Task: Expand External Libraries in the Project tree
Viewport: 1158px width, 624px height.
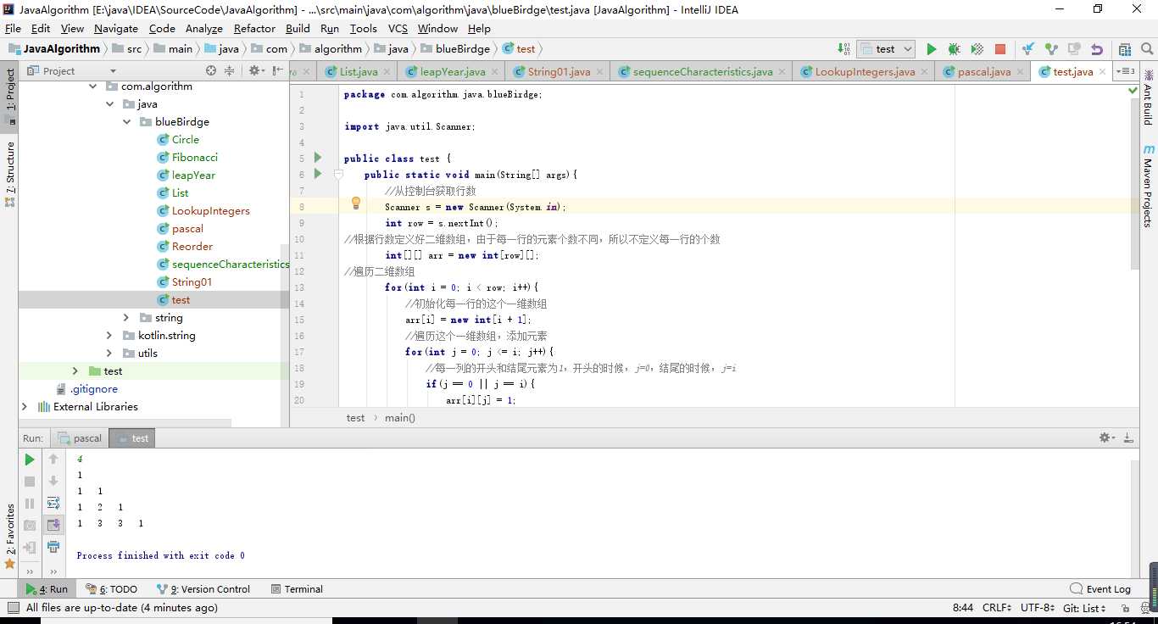Action: (x=25, y=407)
